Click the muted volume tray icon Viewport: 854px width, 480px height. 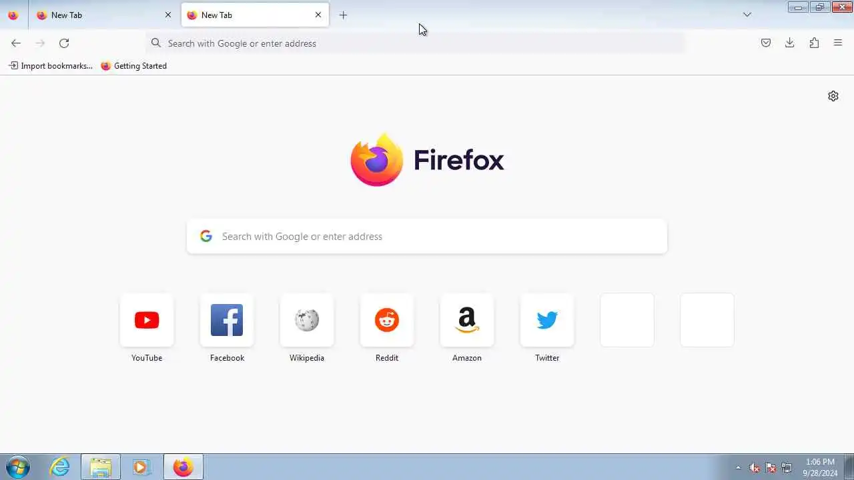pos(755,468)
